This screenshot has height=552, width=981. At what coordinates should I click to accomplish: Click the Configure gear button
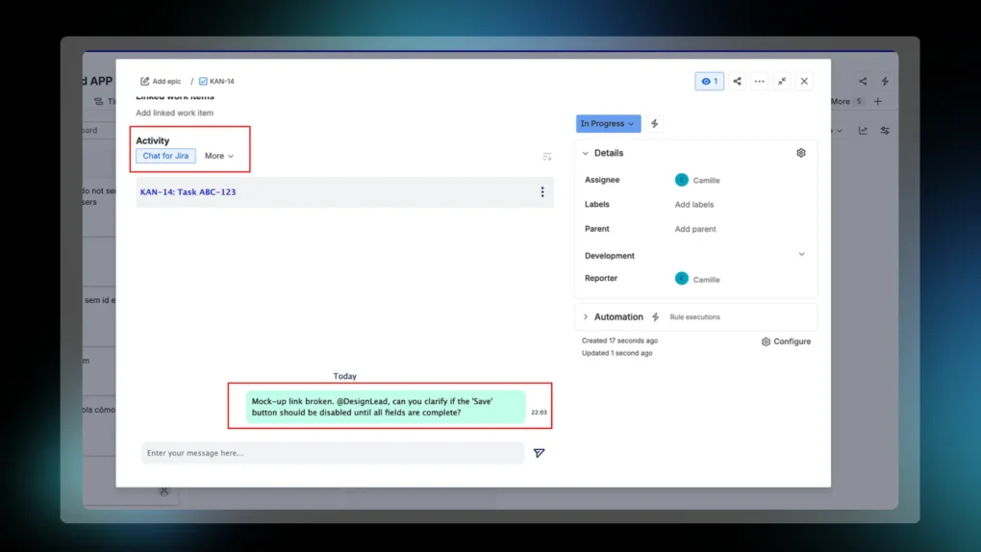786,341
